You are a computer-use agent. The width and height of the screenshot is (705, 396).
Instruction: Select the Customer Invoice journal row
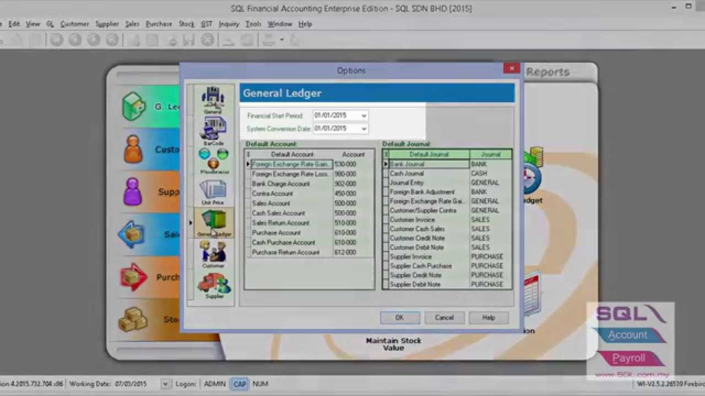[447, 219]
